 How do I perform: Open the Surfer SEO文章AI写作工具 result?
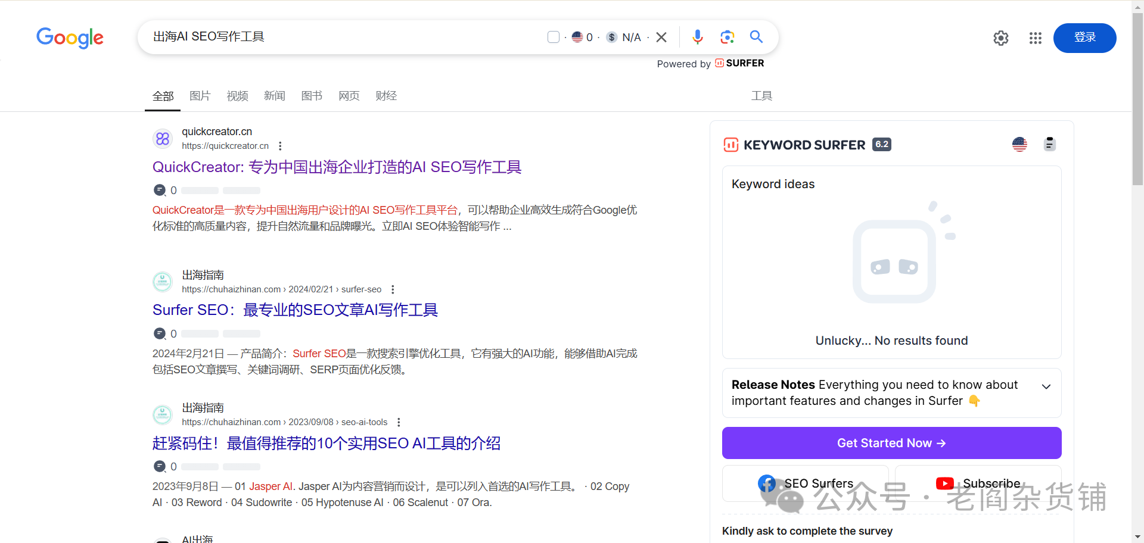[x=295, y=310]
